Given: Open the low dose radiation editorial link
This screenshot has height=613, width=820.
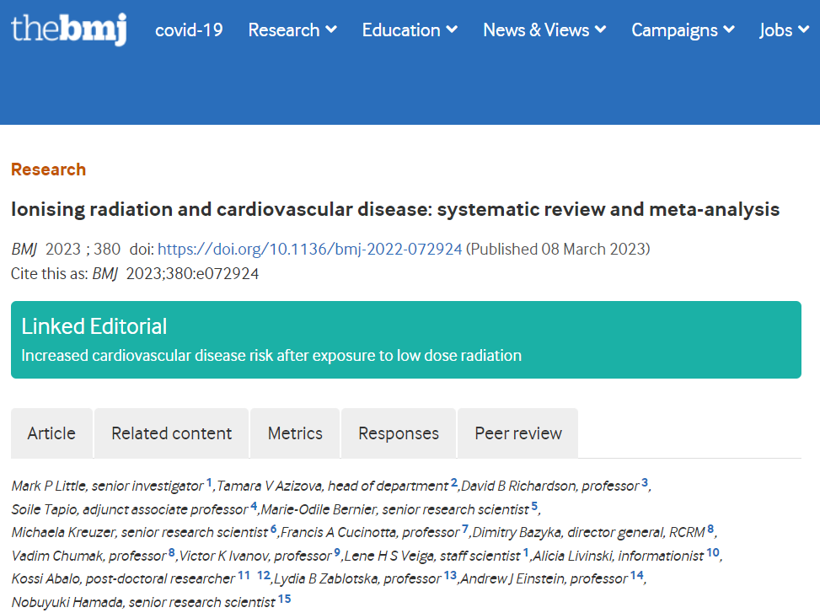Looking at the screenshot, I should pos(271,356).
